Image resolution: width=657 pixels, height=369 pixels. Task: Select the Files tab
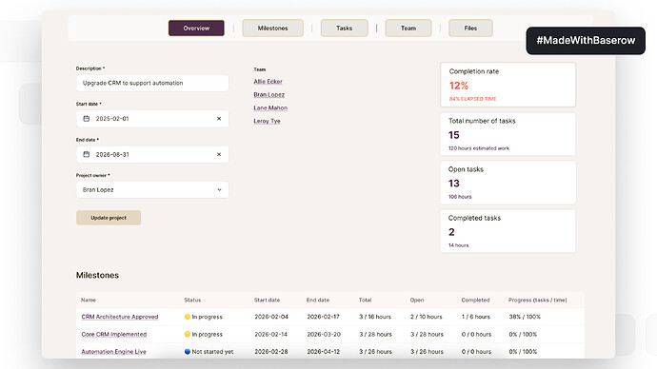(470, 28)
